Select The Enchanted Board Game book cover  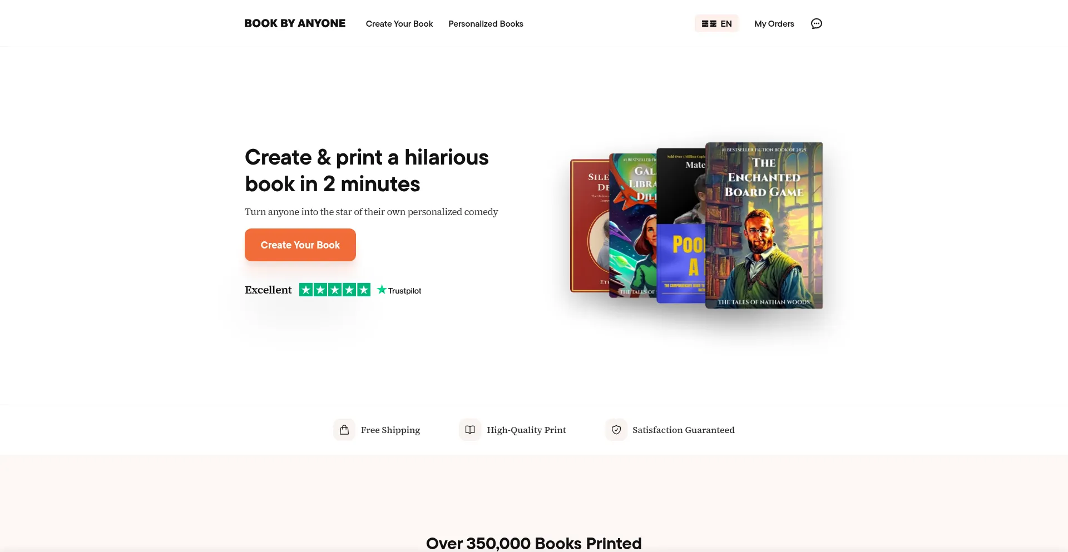pyautogui.click(x=764, y=225)
